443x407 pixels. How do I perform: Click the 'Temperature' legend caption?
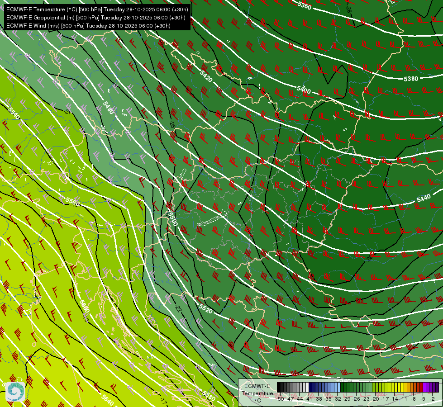(x=257, y=393)
